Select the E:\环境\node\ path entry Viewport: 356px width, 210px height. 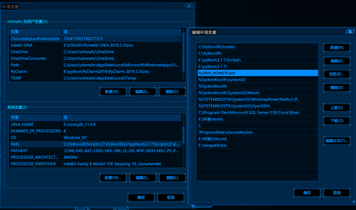tap(257, 119)
